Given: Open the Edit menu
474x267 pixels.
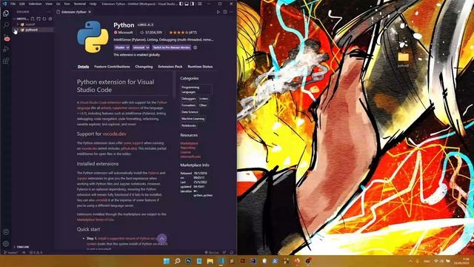Looking at the screenshot, I should click(22, 4).
